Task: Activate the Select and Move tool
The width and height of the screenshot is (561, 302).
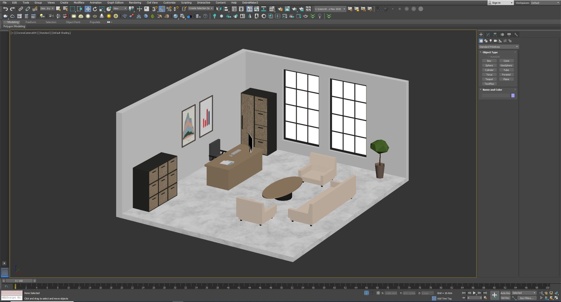Action: tap(88, 9)
